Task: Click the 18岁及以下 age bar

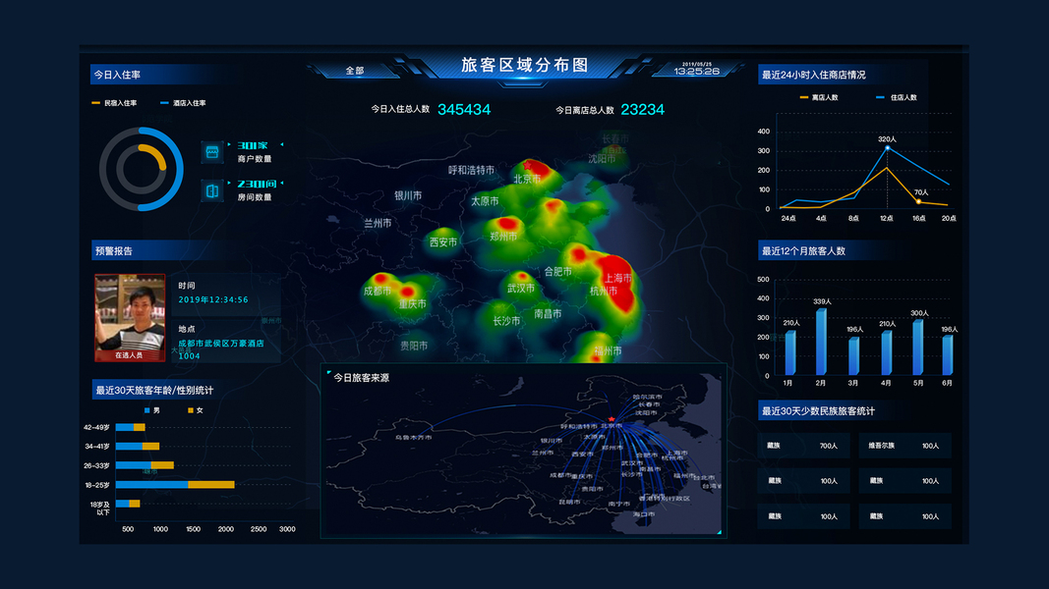Action: [128, 504]
